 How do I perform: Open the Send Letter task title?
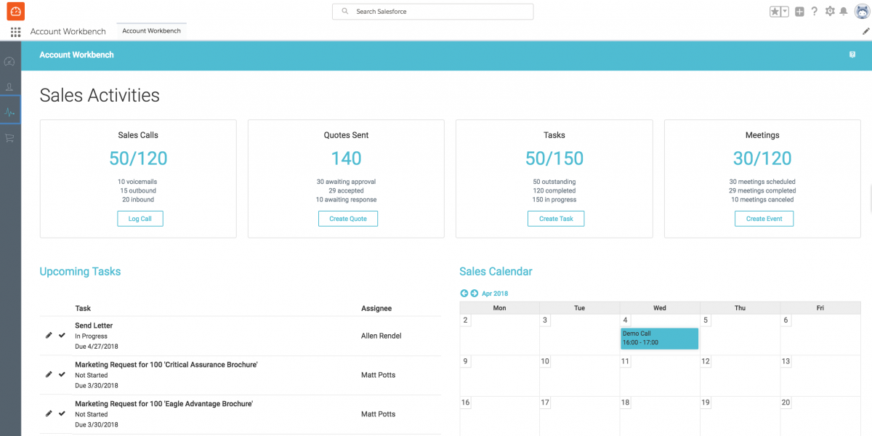(94, 326)
